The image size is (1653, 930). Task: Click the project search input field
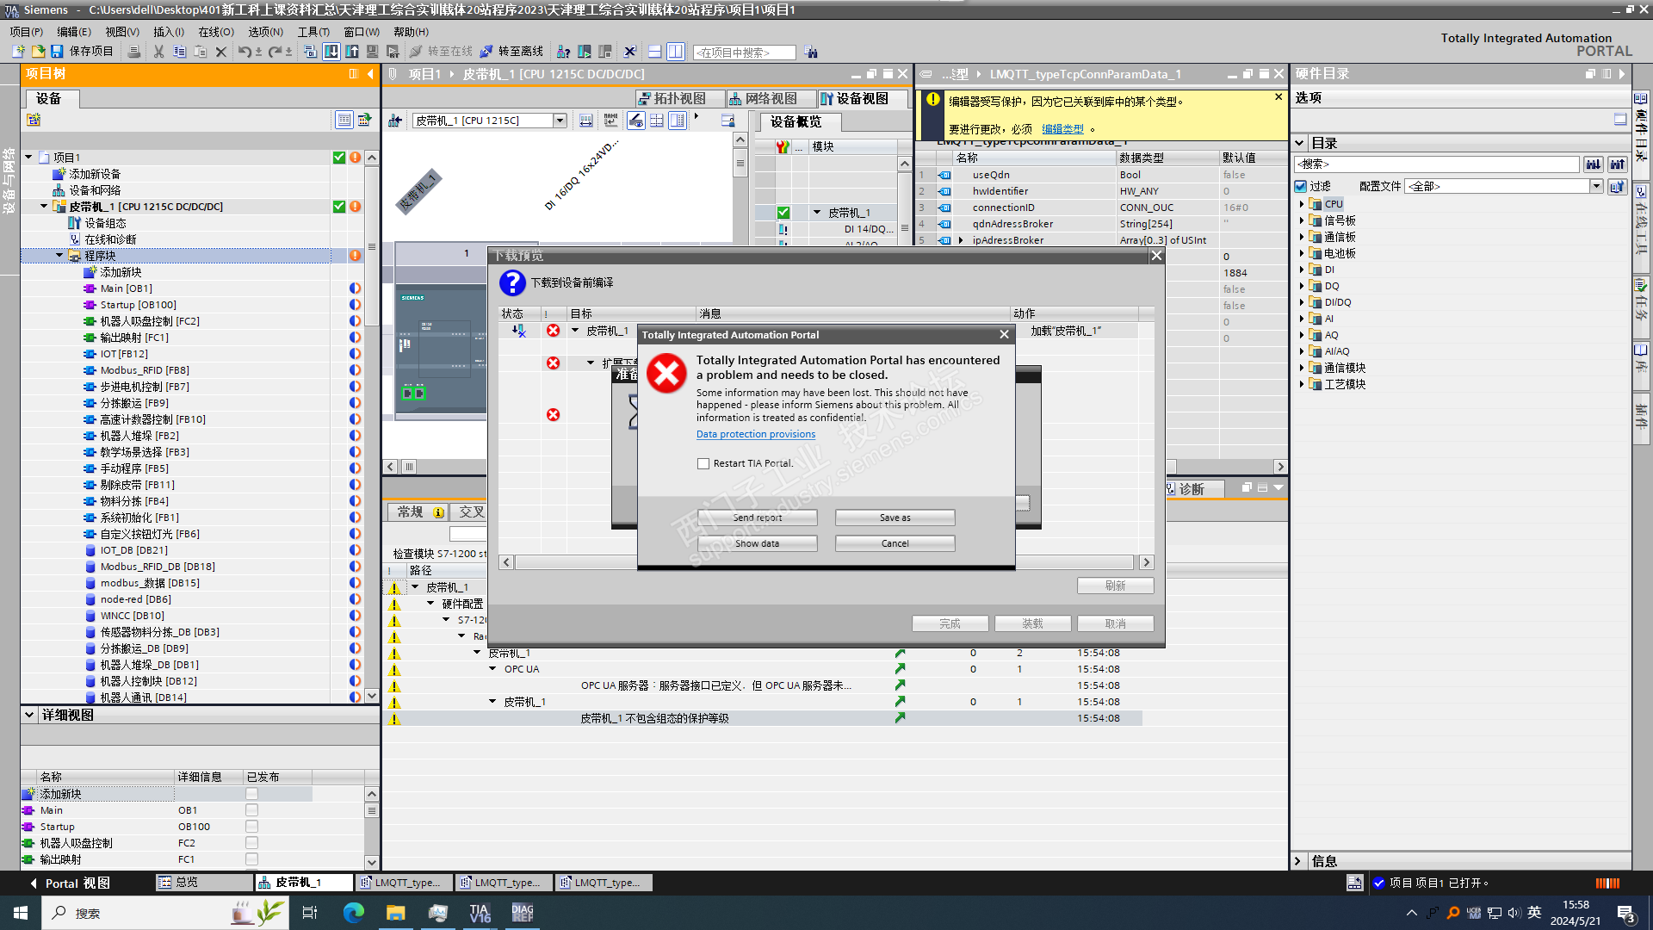click(x=744, y=53)
